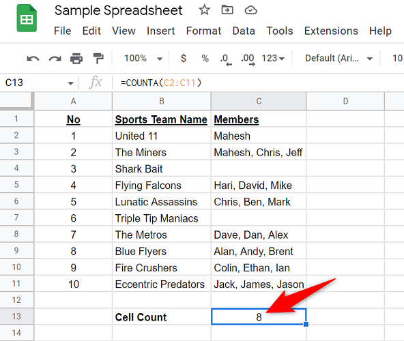Open the Edit menu

tap(91, 31)
